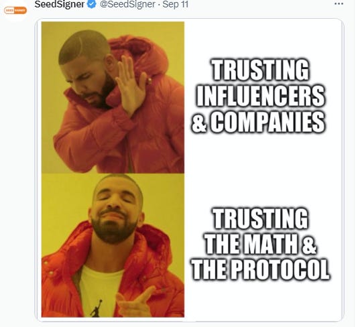This screenshot has height=327, width=356.
Task: Click the "THE MATH &" caption line
Action: pyautogui.click(x=260, y=244)
